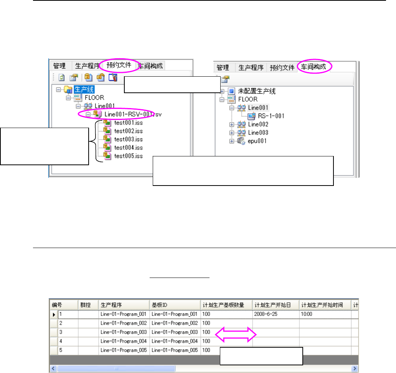Click Line-01-Program_005 in 基板ID column
396x373 pixels.
[x=175, y=350]
